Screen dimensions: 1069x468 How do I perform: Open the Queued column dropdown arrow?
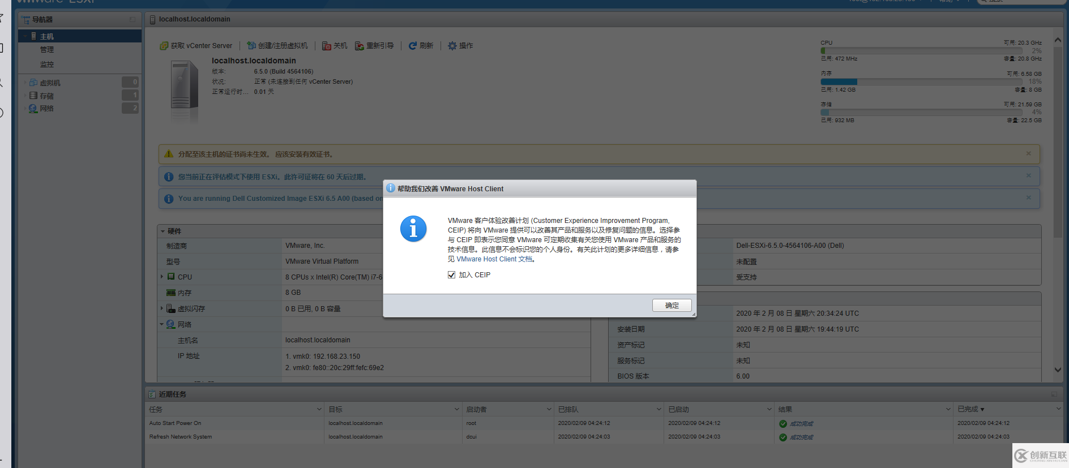(658, 409)
